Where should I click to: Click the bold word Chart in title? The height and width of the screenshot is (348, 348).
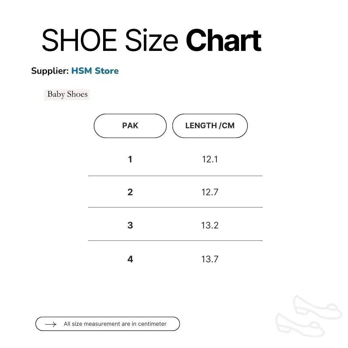[x=224, y=41]
